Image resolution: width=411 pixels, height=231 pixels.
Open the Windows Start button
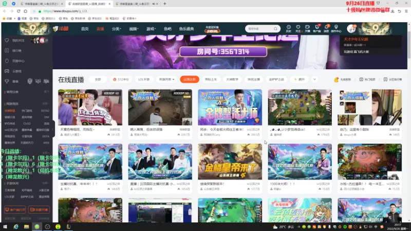coord(5,226)
